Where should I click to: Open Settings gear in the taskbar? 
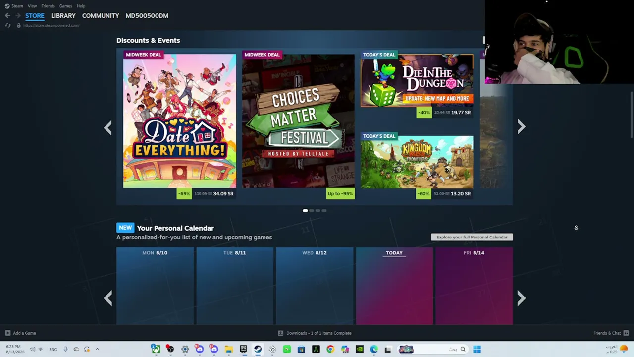coord(185,349)
